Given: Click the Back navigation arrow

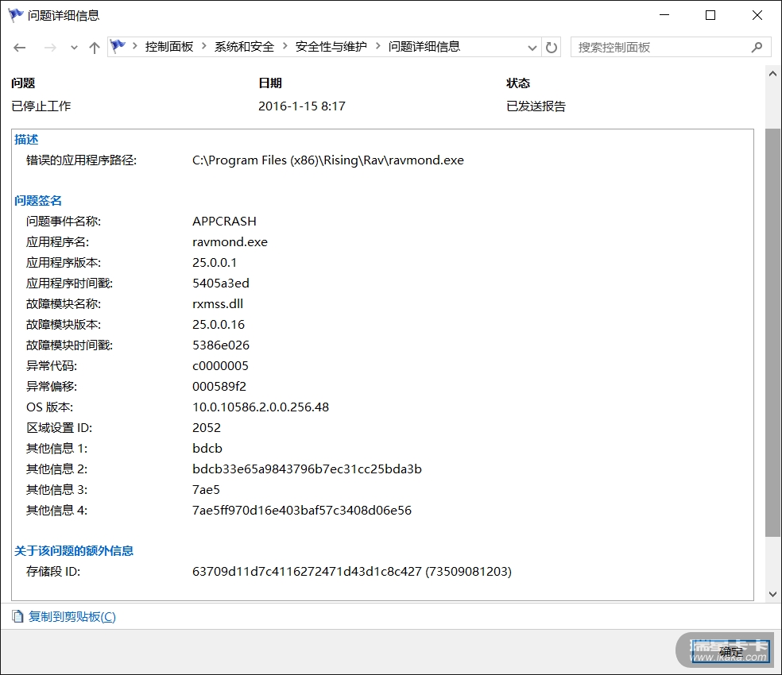Looking at the screenshot, I should pos(20,48).
